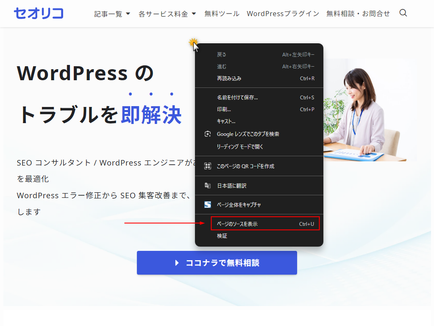Open the 無料ツール page
Image resolution: width=434 pixels, height=326 pixels.
[221, 13]
